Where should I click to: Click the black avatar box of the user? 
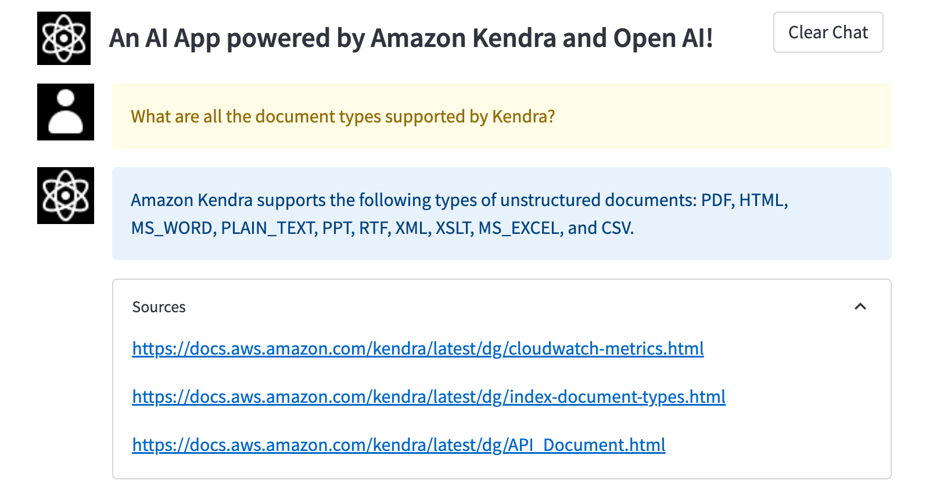[x=66, y=112]
